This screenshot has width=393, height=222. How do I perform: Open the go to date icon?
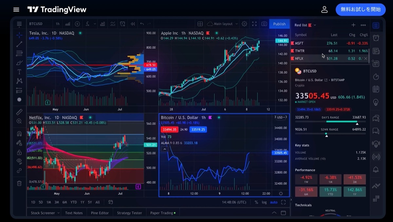click(110, 202)
